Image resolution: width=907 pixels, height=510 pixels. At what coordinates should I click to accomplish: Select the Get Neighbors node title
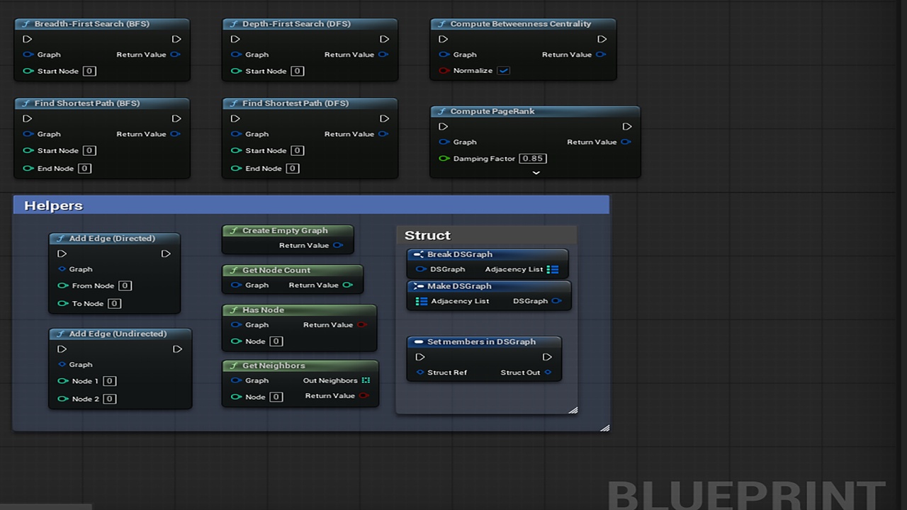click(274, 365)
